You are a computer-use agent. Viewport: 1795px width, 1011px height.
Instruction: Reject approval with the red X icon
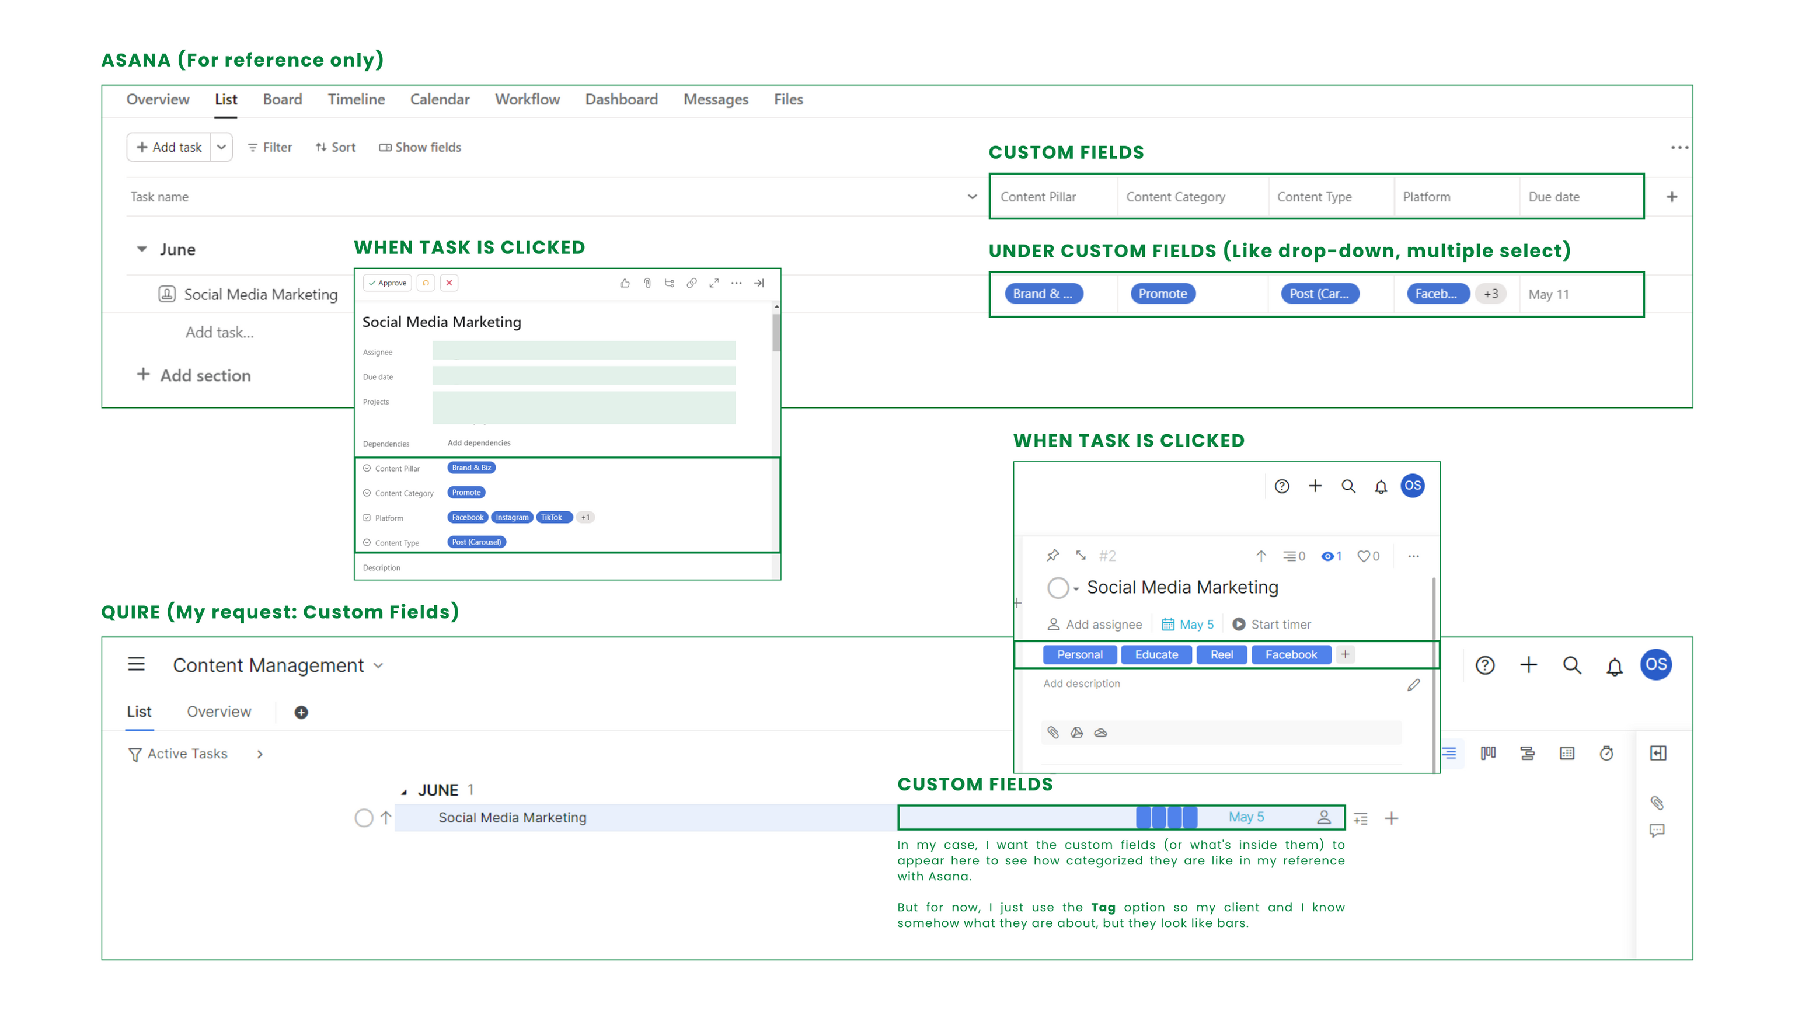coord(449,283)
